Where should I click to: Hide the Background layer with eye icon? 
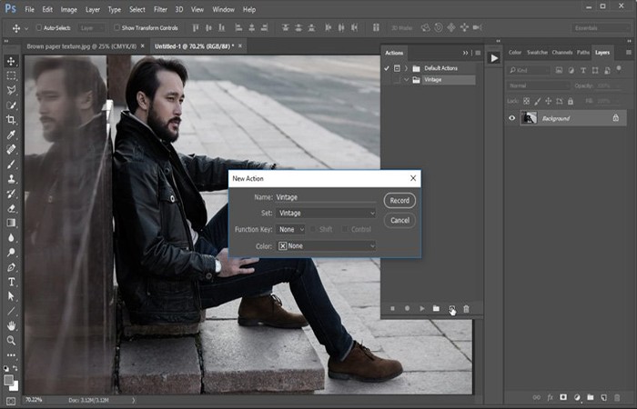coord(511,118)
